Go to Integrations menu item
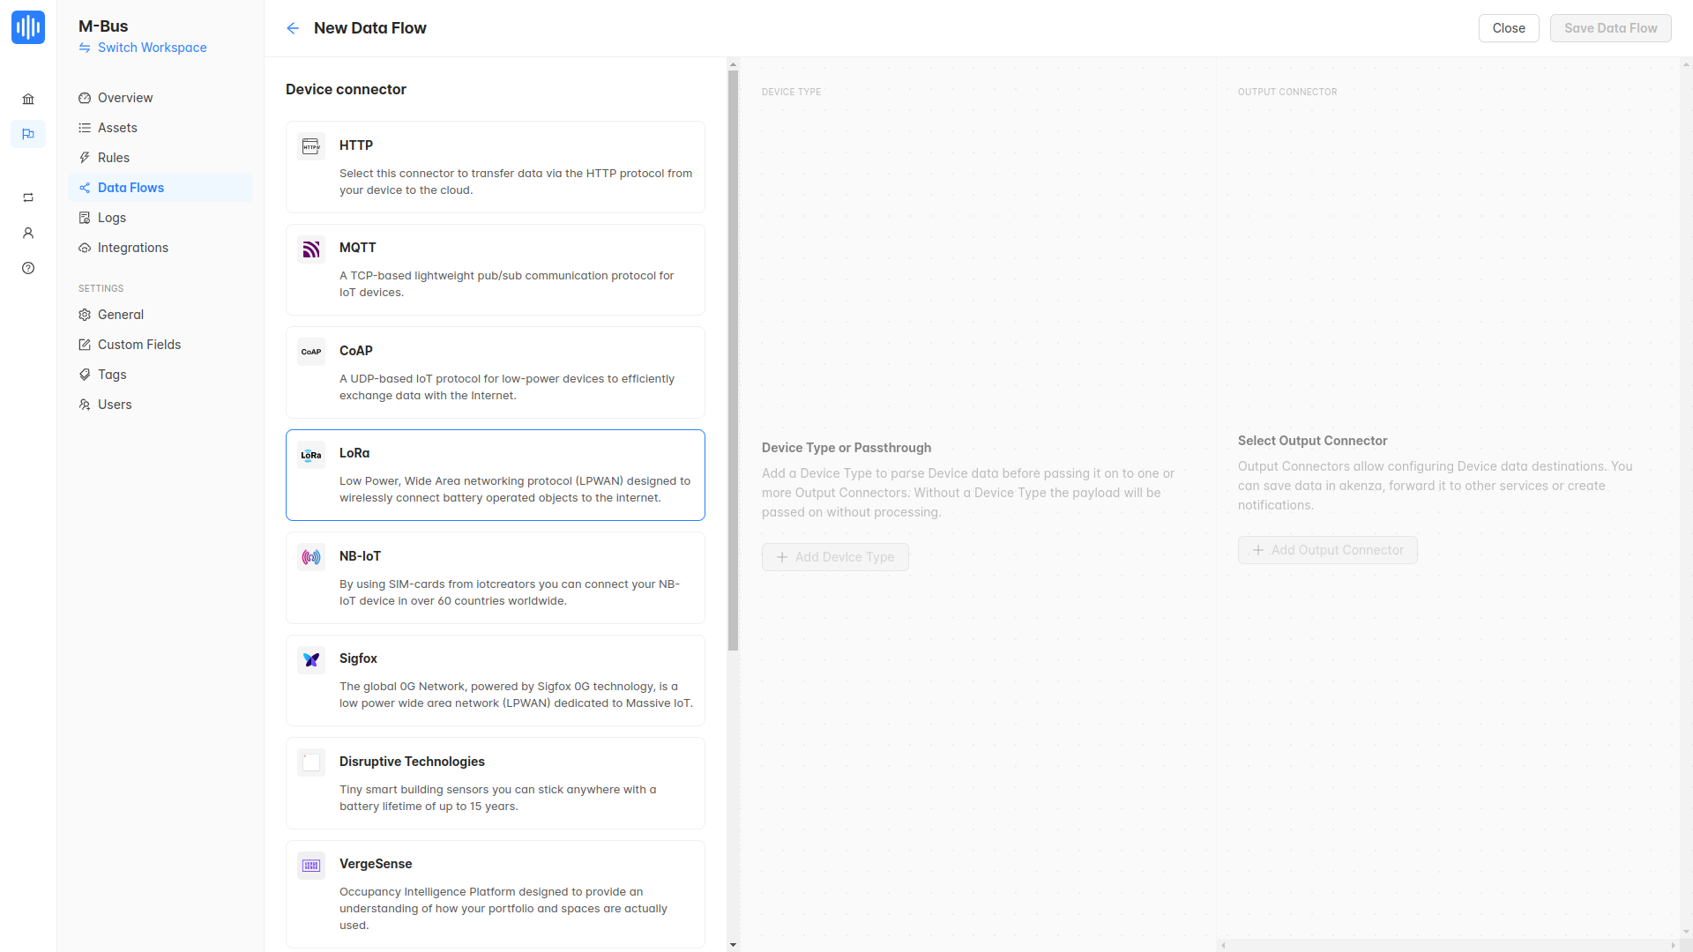This screenshot has width=1693, height=952. 132,248
